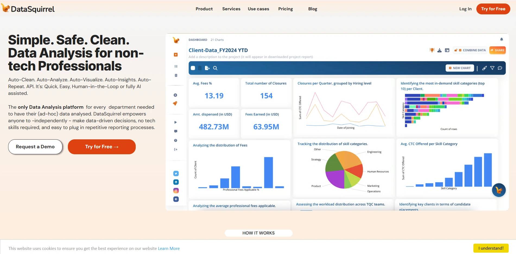Click the Log In link
516x254 pixels.
(465, 9)
